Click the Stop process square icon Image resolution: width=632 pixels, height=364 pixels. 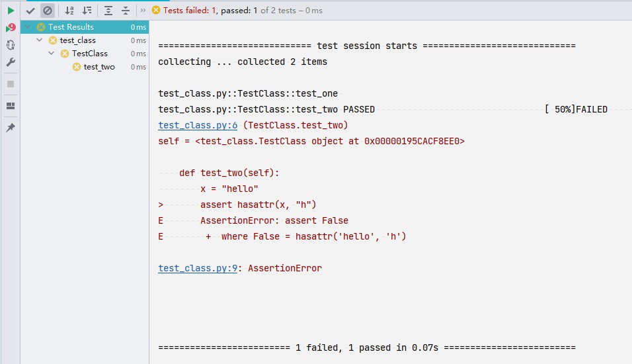(x=11, y=84)
